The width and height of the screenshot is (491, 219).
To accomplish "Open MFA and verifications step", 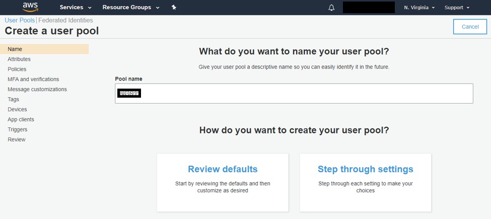I will click(x=33, y=79).
